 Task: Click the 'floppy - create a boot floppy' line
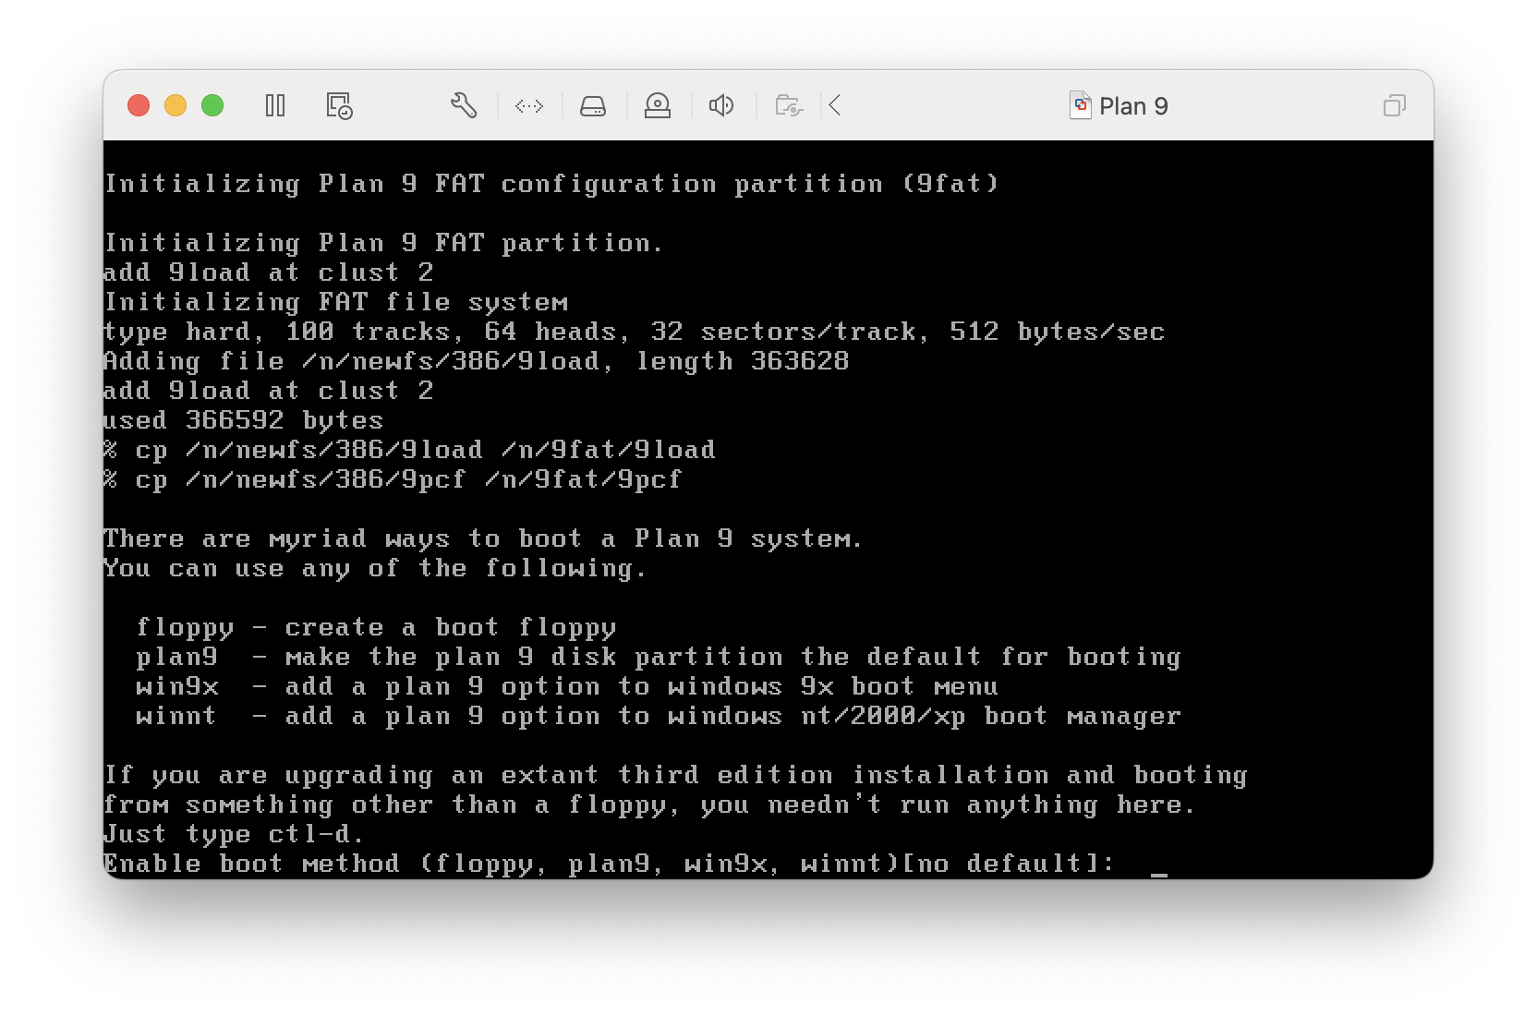tap(376, 627)
